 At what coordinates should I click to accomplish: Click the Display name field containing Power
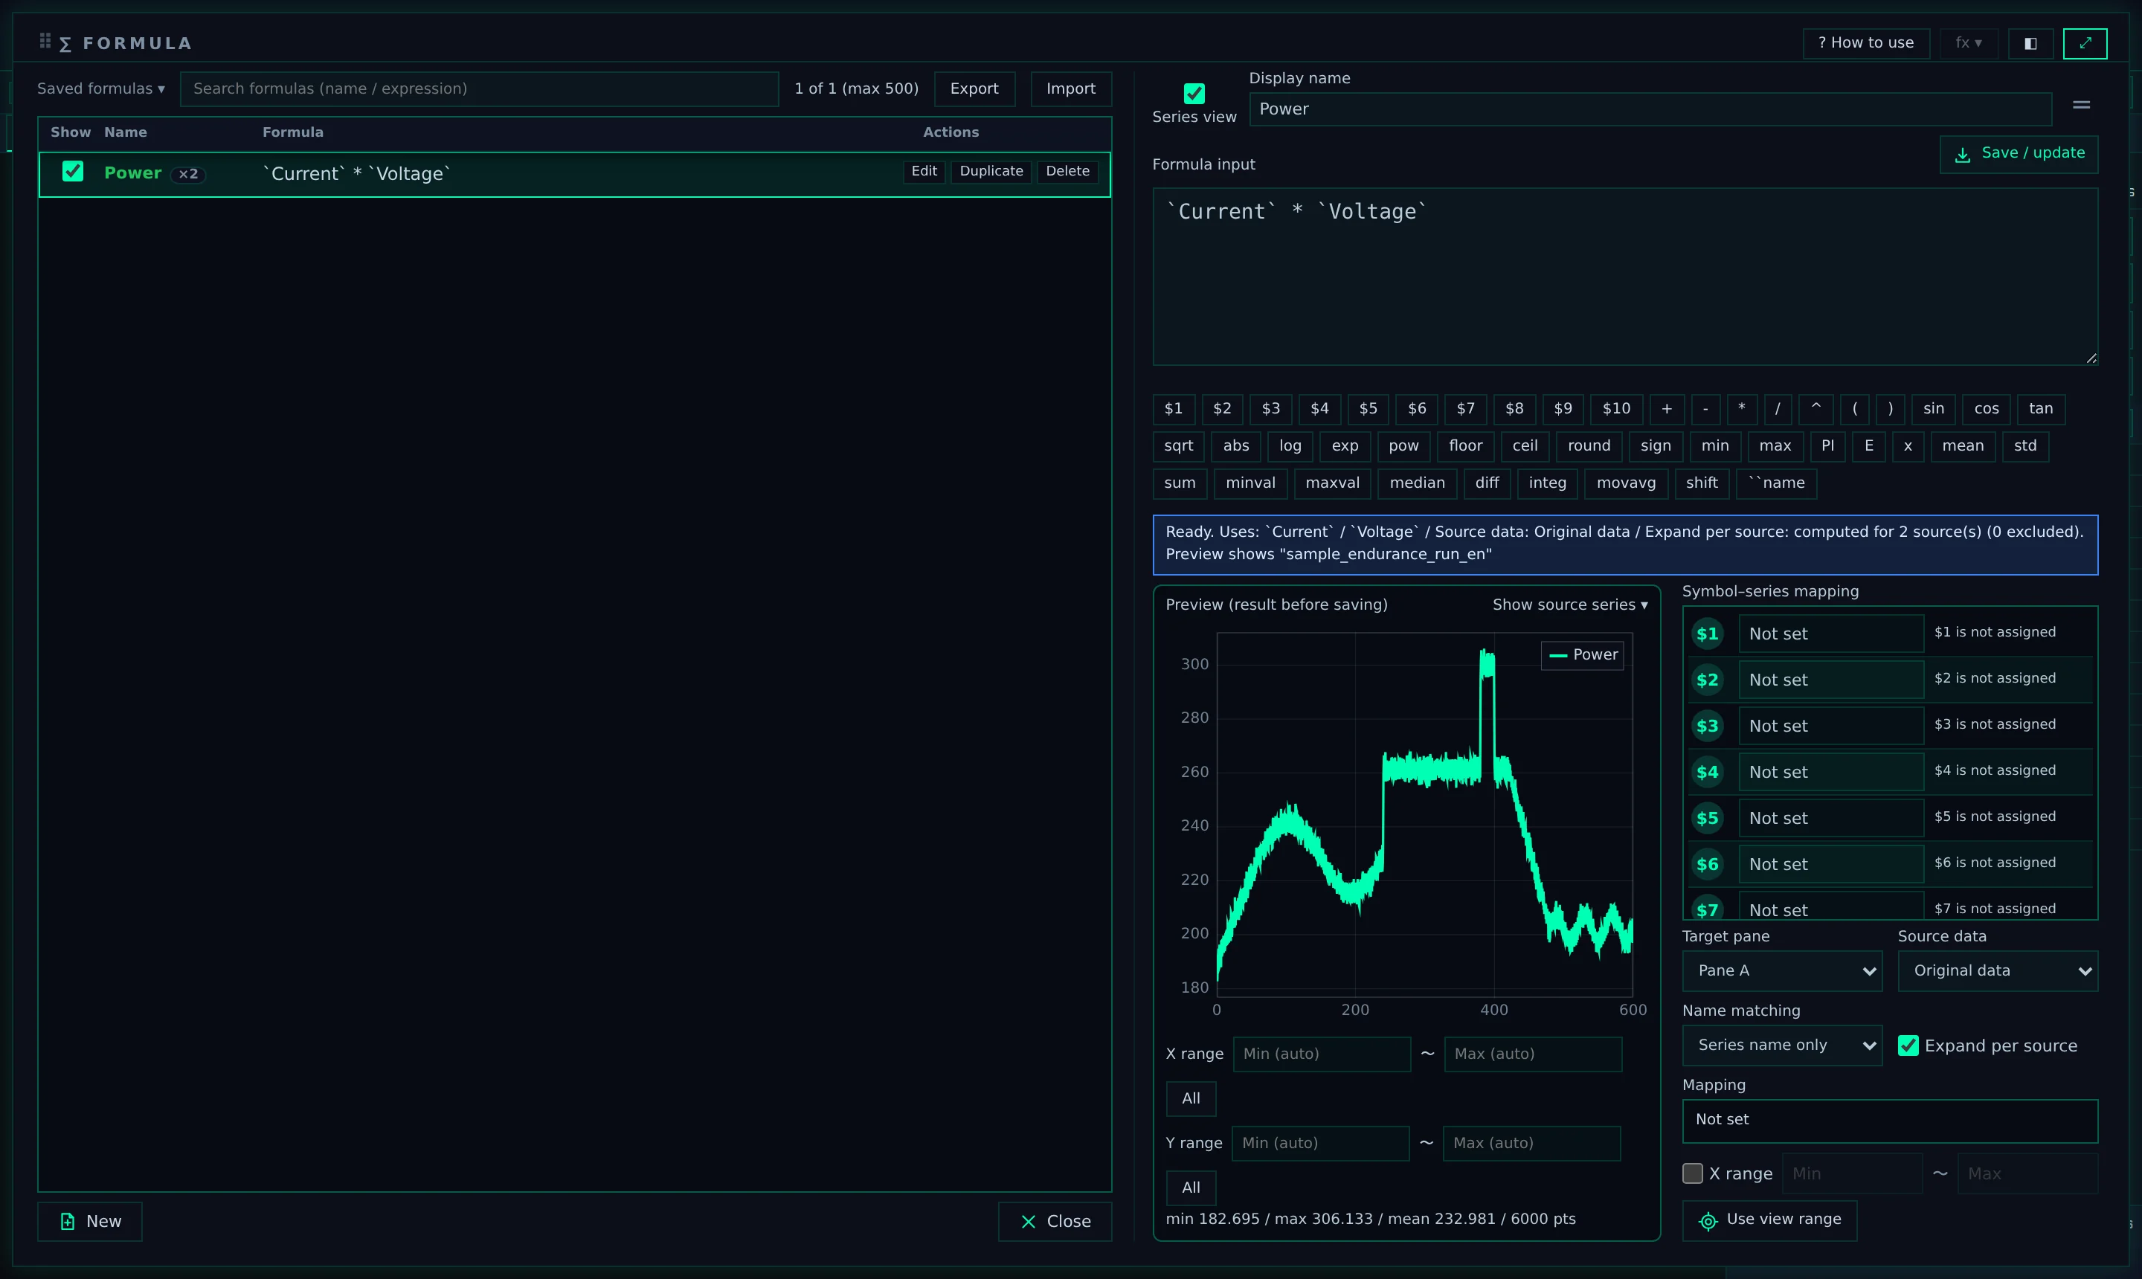(1650, 109)
